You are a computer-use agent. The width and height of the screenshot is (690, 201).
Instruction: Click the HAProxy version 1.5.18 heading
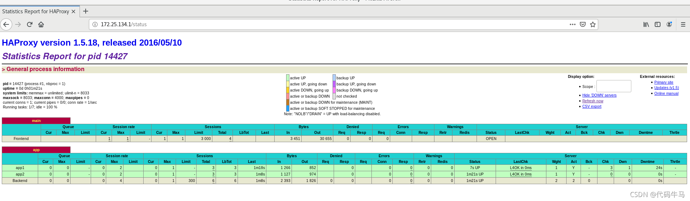click(x=92, y=43)
